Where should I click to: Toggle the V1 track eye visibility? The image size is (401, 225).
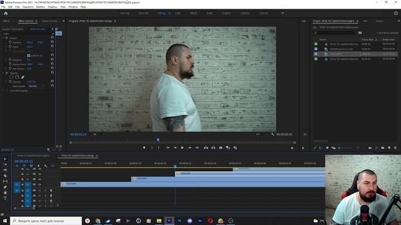click(x=39, y=184)
